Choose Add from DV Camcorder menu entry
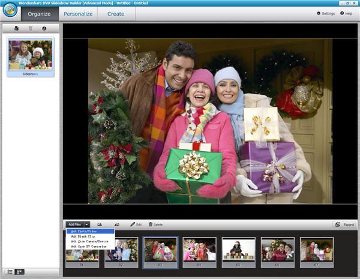Viewport: 360px width, 279px height. [90, 247]
